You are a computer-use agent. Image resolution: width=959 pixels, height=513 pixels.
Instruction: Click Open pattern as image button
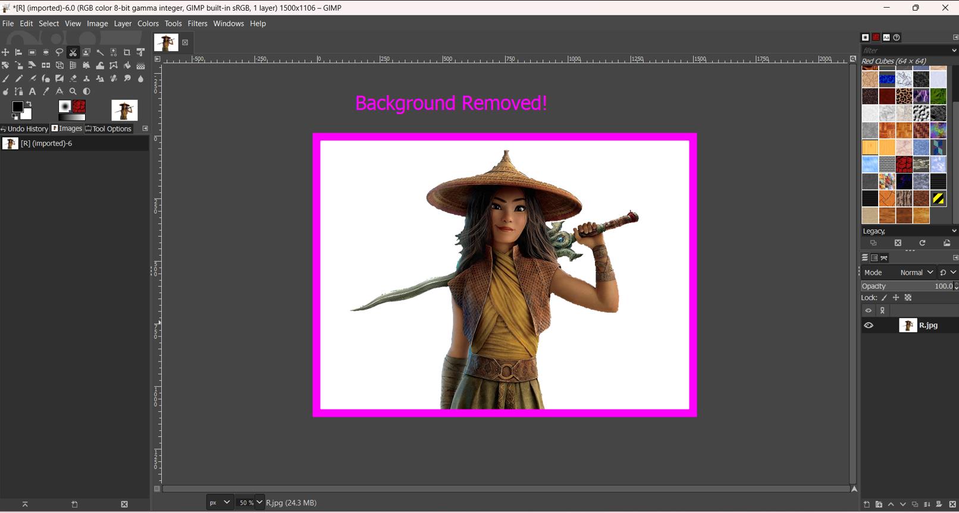point(947,243)
